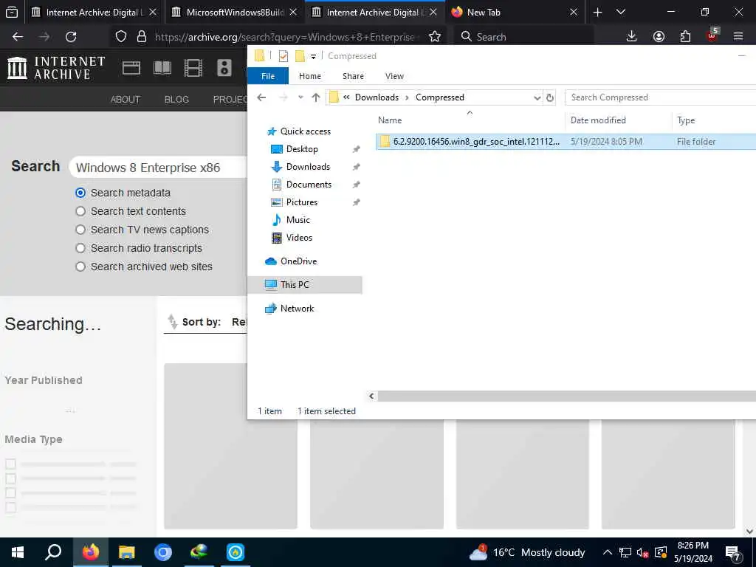Select Desktop in Quick access
The image size is (756, 567).
point(302,149)
